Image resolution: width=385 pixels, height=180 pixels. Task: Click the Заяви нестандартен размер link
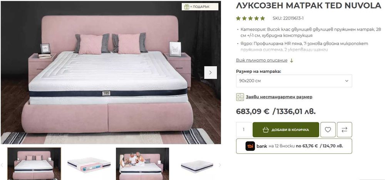point(279,97)
